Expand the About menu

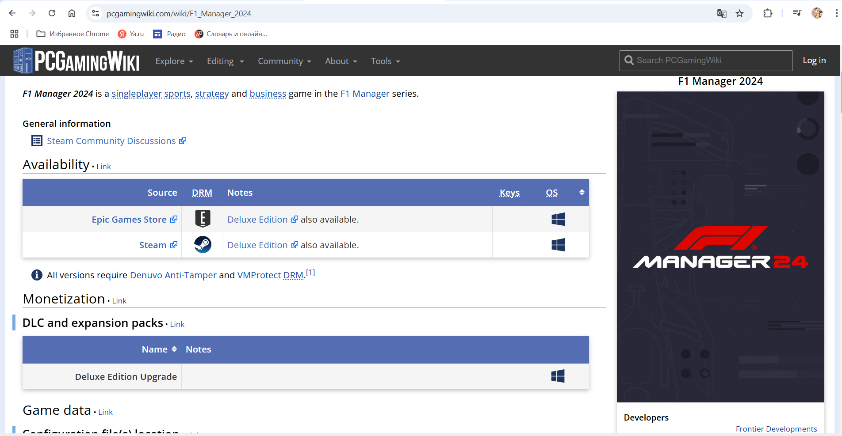341,61
